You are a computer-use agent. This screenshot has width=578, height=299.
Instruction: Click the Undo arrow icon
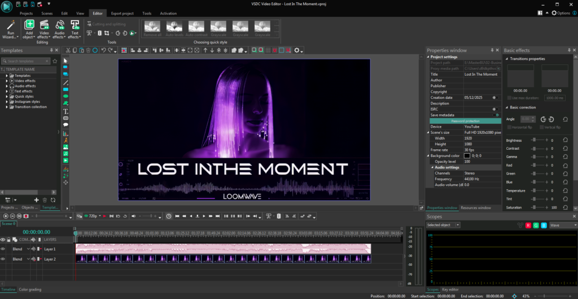tap(104, 50)
